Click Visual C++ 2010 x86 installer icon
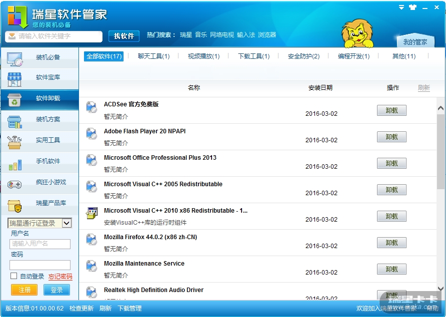The width and height of the screenshot is (446, 317). pyautogui.click(x=91, y=213)
